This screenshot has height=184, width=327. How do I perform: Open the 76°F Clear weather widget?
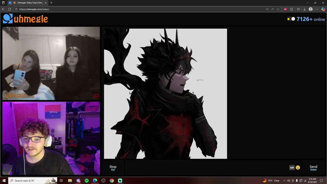click(x=271, y=181)
